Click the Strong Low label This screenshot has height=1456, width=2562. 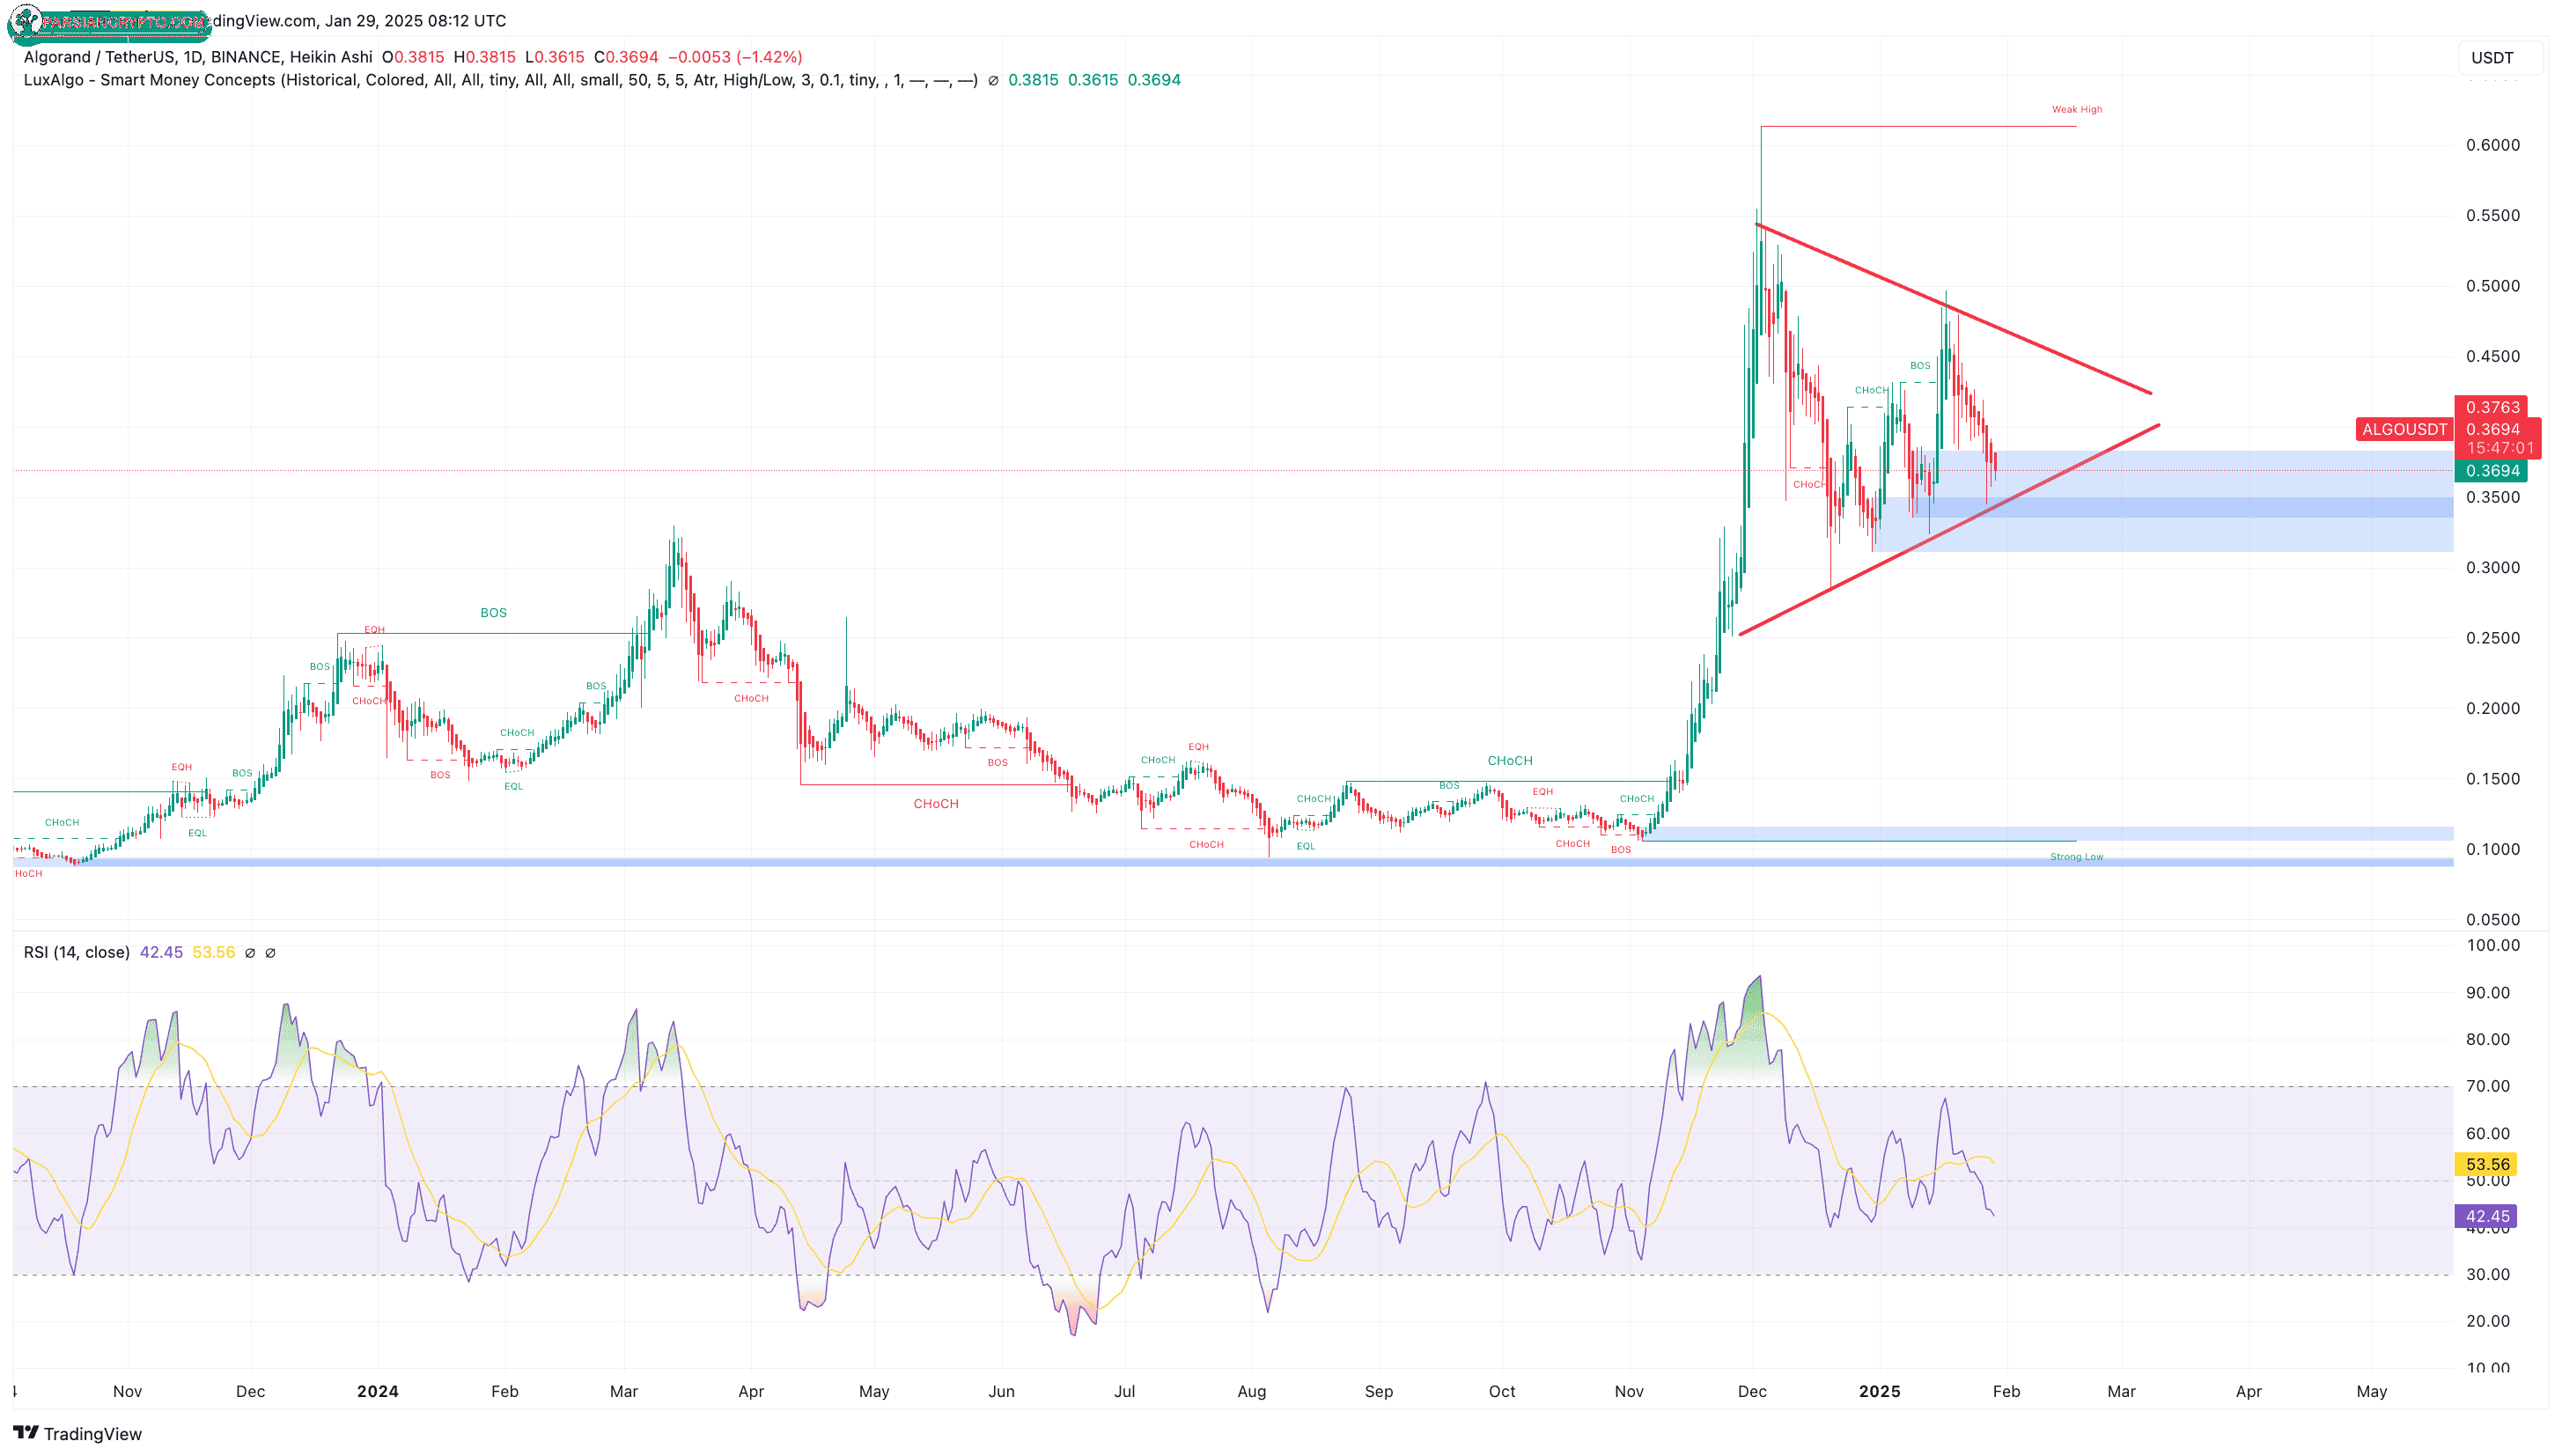pos(2076,857)
